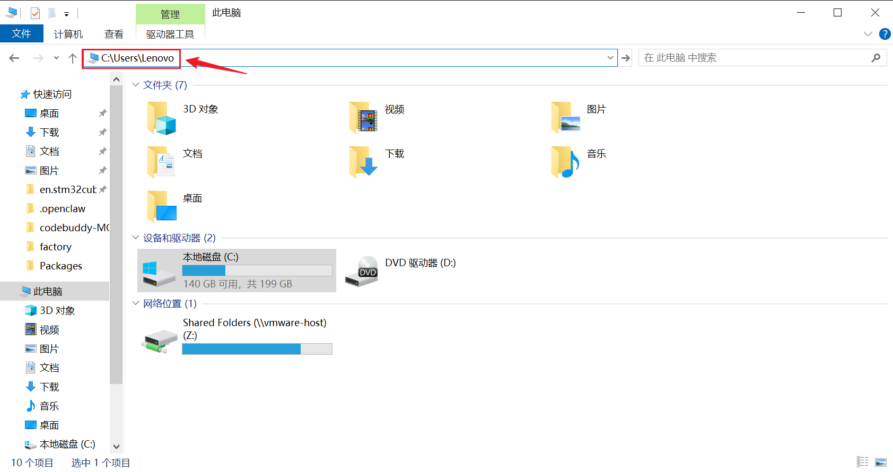Select the Shared Folders (Z:) network drive icon
The image size is (893, 472).
coord(159,341)
